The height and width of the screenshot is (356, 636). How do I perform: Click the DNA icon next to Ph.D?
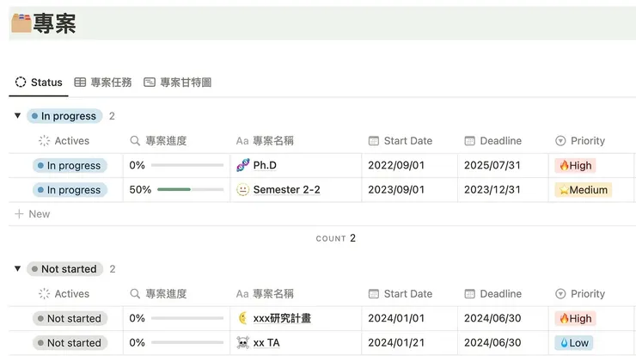243,165
